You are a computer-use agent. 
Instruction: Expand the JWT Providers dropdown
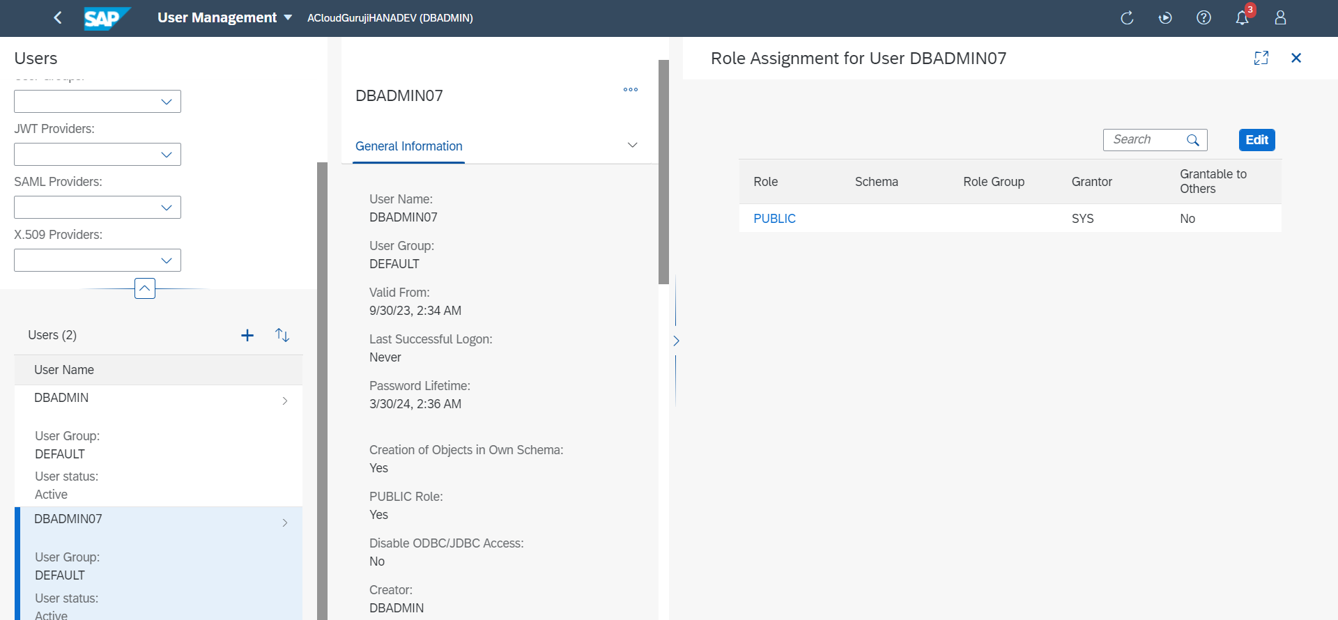pyautogui.click(x=167, y=155)
